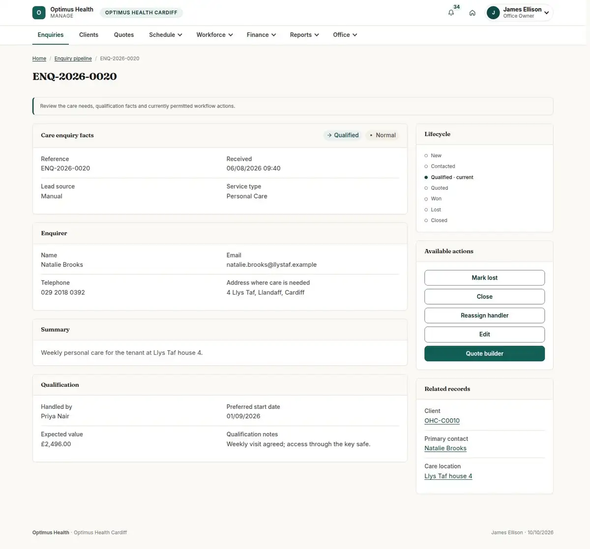The width and height of the screenshot is (590, 549).
Task: Select Reassign handler
Action: click(x=485, y=316)
